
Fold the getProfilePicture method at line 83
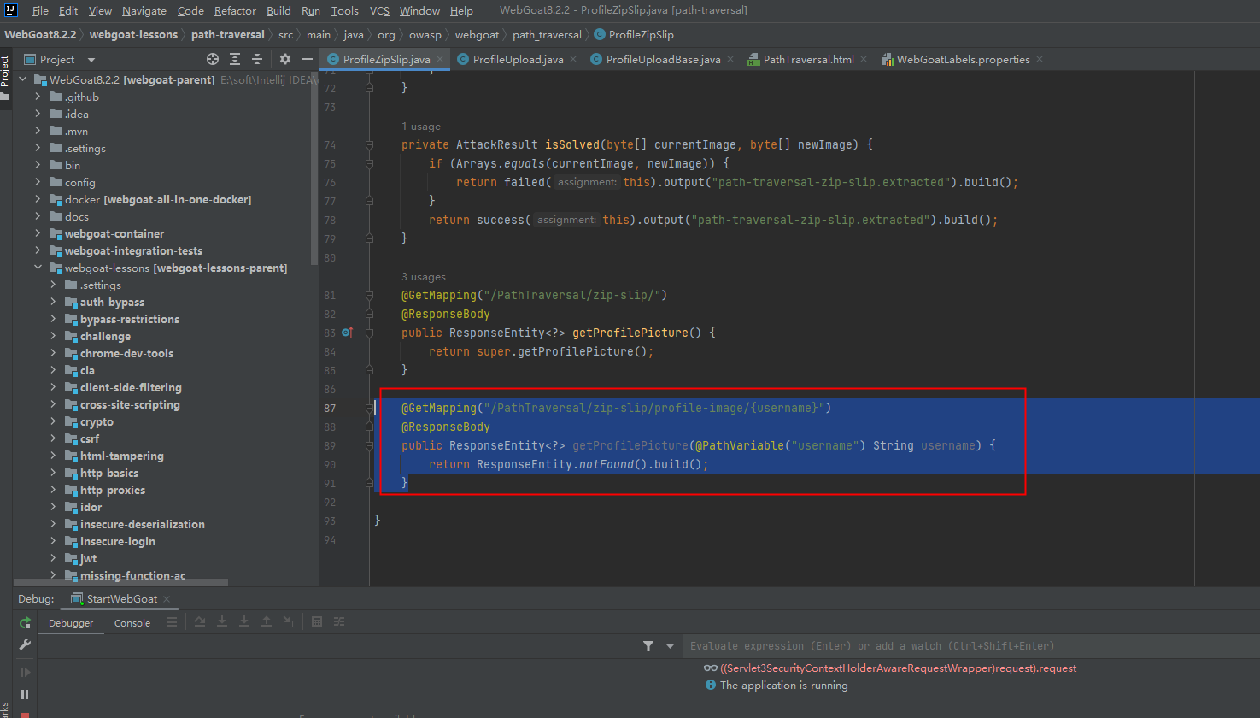[x=369, y=333]
